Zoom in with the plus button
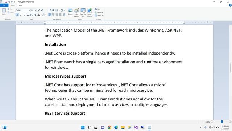 click(x=230, y=122)
